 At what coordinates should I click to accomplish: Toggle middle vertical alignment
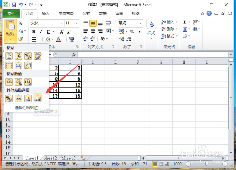[93, 23]
